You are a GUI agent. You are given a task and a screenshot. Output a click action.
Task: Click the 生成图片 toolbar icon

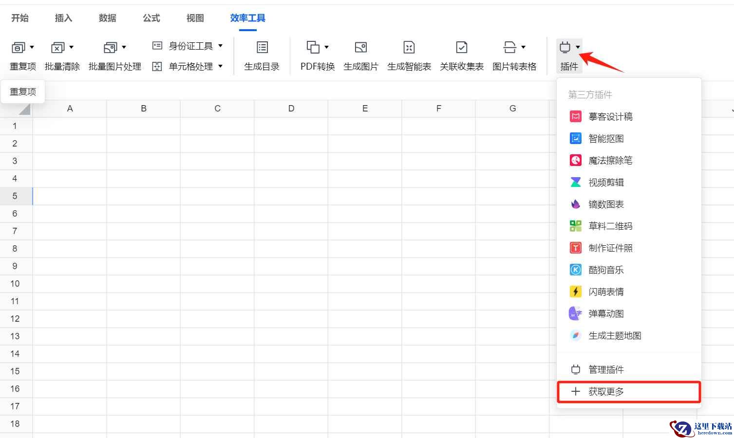tap(360, 48)
